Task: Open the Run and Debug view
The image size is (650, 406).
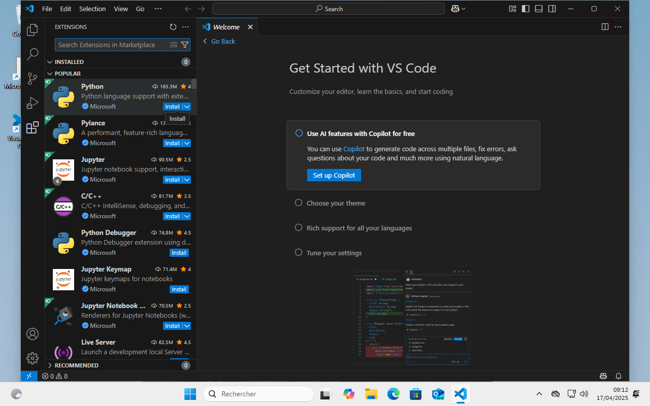Action: (32, 103)
